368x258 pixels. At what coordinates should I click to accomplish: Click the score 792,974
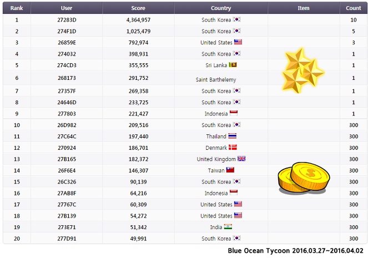coord(138,43)
